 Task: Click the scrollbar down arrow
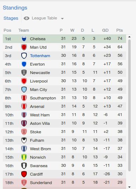129,187
